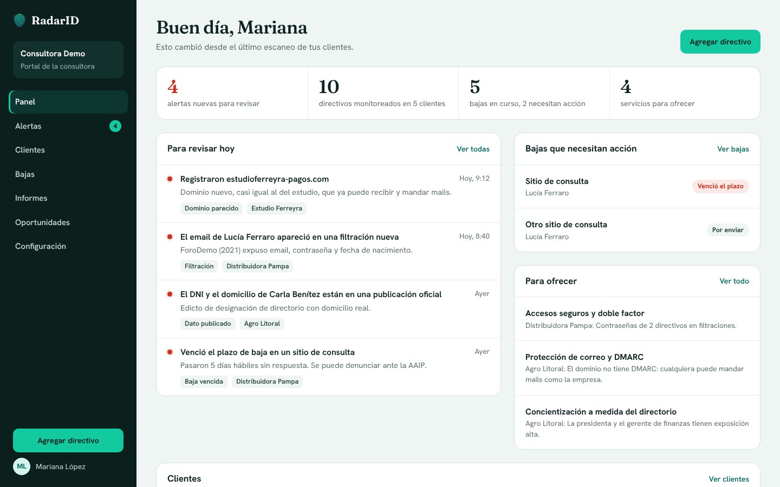
Task: Go to Alertas in the sidebar
Action: [x=68, y=126]
